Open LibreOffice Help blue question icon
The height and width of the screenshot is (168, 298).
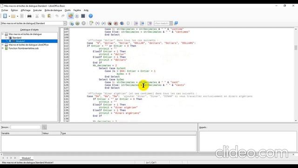click(91, 16)
